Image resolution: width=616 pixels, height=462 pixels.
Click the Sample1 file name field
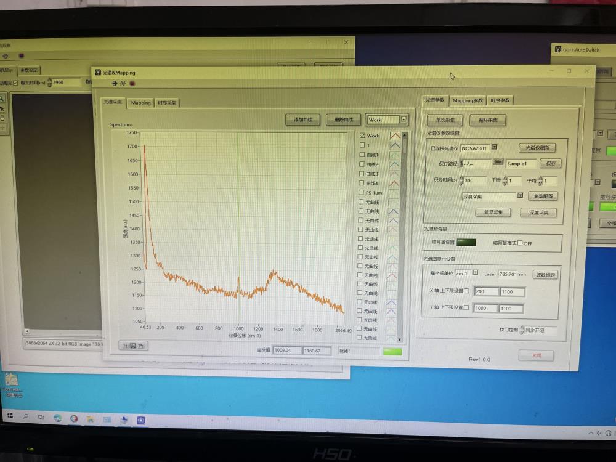(521, 163)
